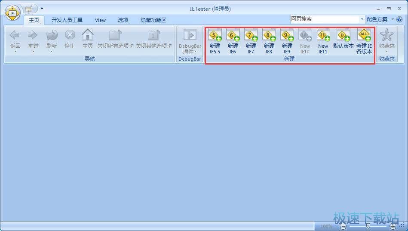This screenshot has width=408, height=231.
Task: Create a new IE9 tab
Action: click(287, 41)
